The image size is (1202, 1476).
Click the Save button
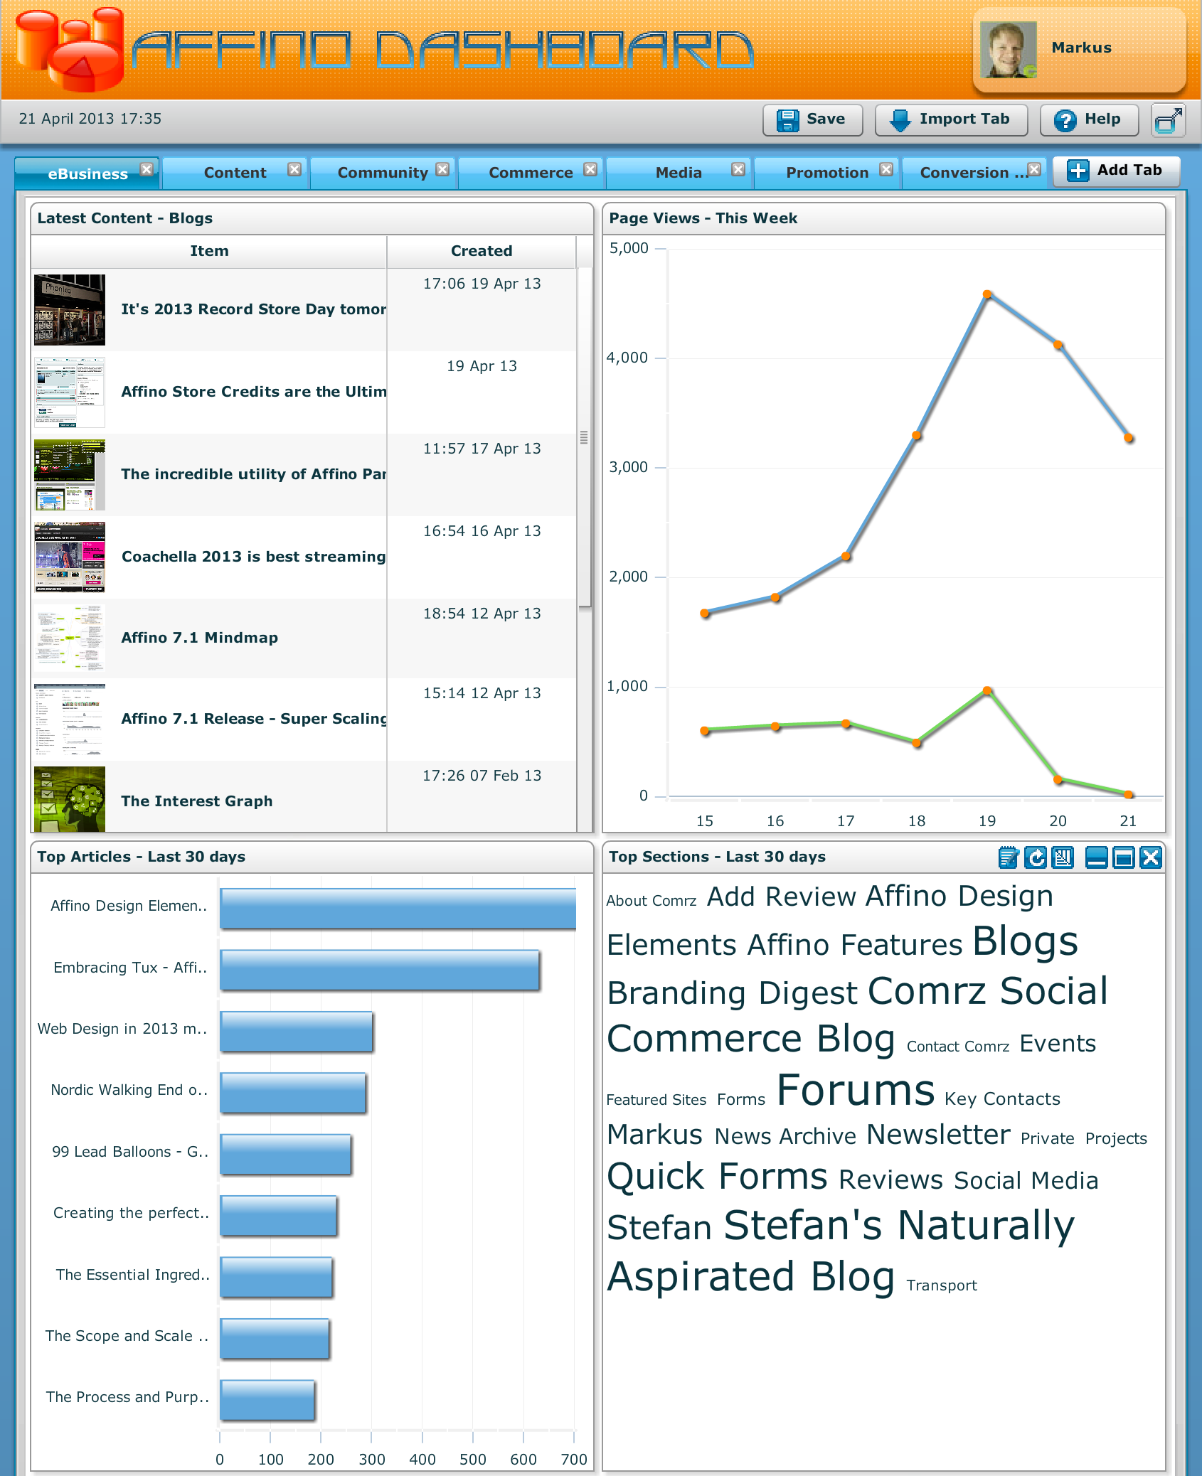coord(812,120)
